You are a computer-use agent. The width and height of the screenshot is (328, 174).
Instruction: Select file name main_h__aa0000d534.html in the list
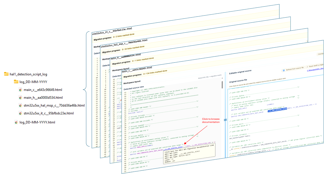(x=43, y=98)
